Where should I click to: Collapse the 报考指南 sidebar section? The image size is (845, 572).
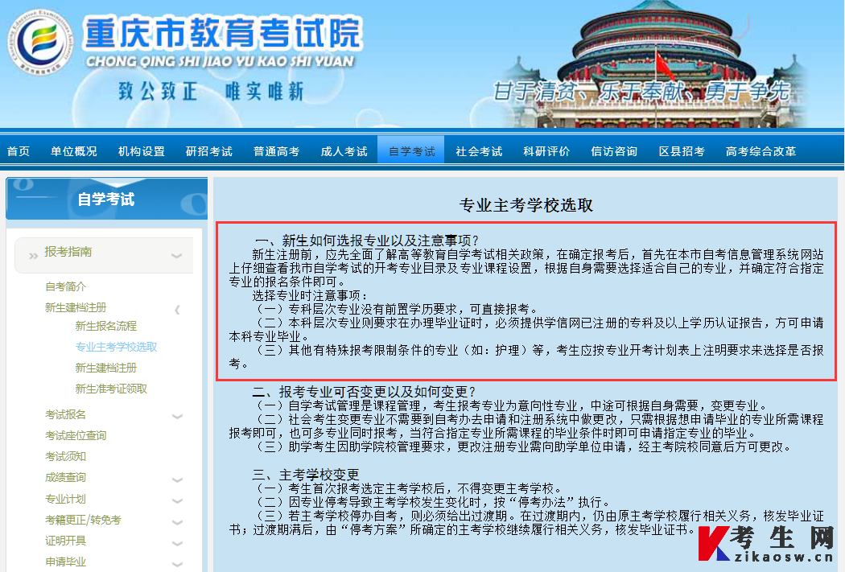(104, 254)
